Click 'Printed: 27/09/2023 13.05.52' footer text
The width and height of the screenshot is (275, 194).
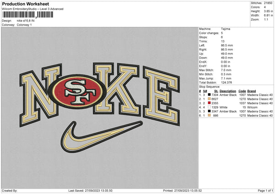[182, 190]
